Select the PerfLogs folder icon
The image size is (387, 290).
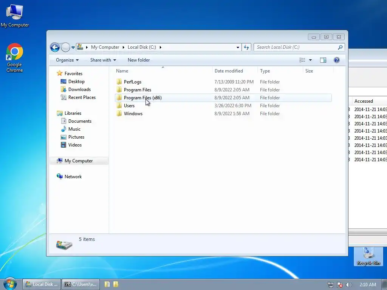pyautogui.click(x=119, y=82)
